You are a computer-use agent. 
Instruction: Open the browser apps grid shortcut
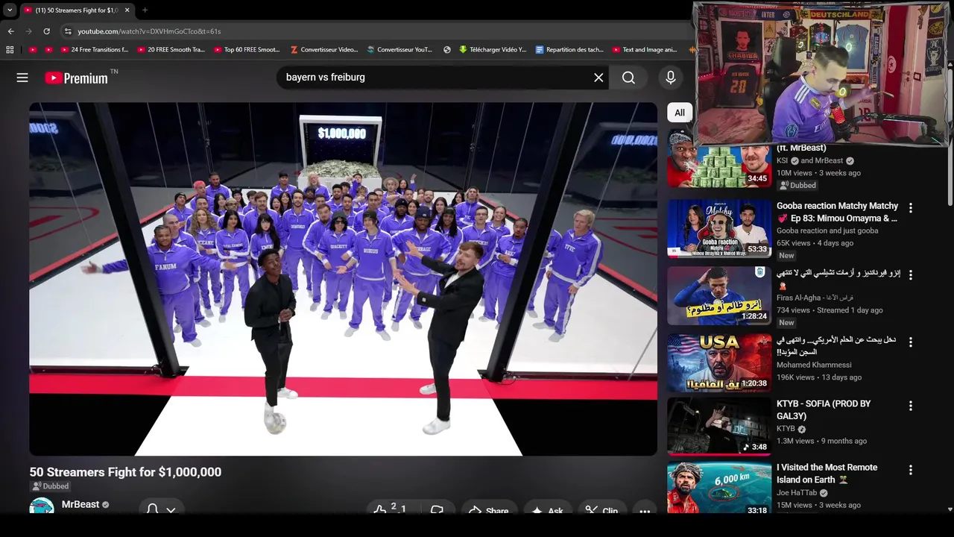click(x=10, y=50)
